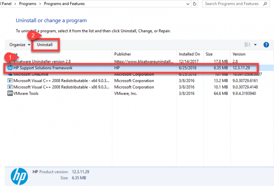Click the VMware, Inc. publisher cell
Screen dimensions: 274x186
coord(126,94)
